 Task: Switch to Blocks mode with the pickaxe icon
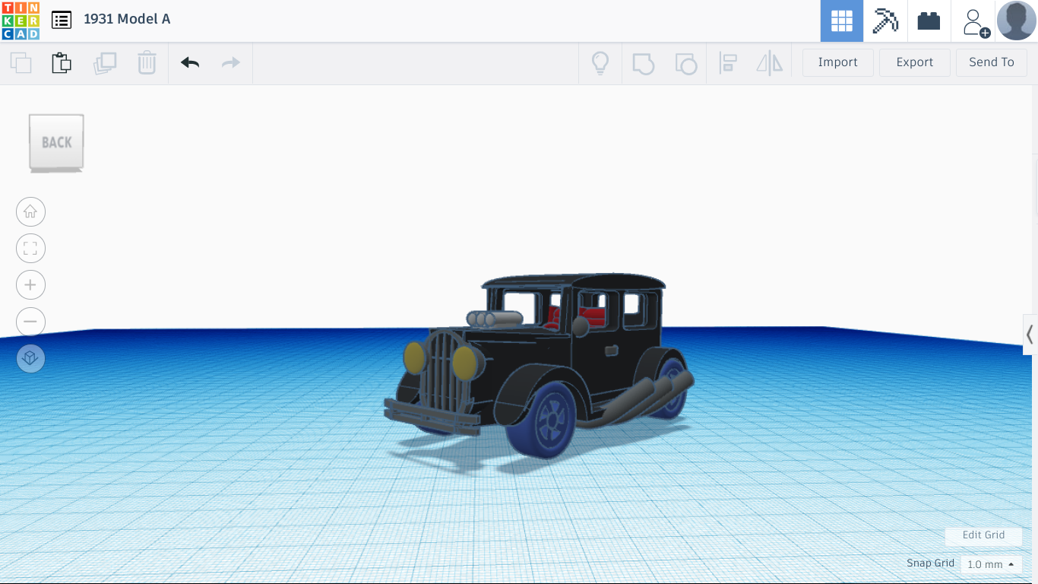click(885, 21)
